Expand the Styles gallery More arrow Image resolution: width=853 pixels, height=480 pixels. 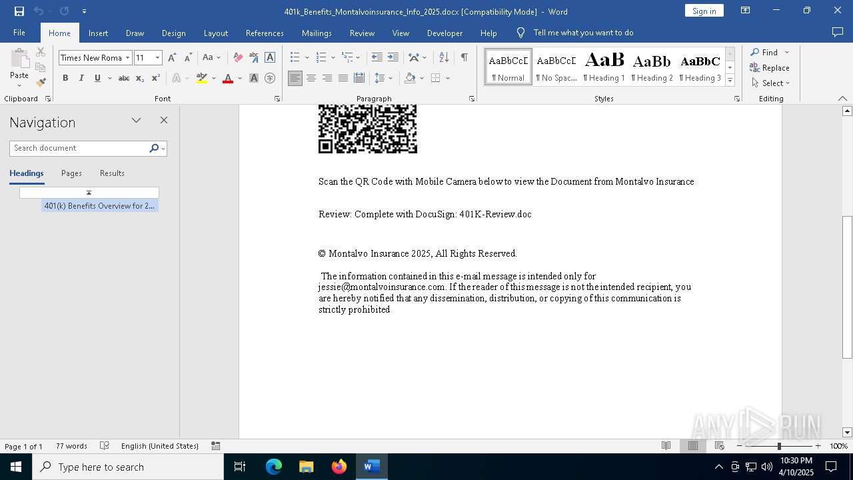click(x=730, y=81)
